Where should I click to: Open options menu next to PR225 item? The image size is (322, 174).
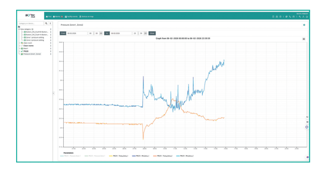[x=51, y=51]
